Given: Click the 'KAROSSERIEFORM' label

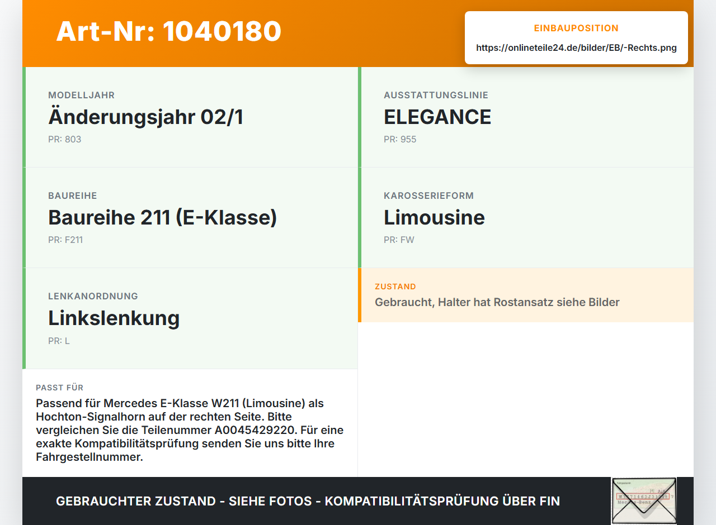Looking at the screenshot, I should click(x=428, y=196).
